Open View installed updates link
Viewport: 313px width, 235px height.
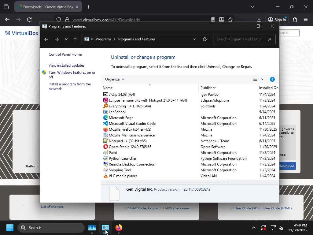[x=66, y=65]
